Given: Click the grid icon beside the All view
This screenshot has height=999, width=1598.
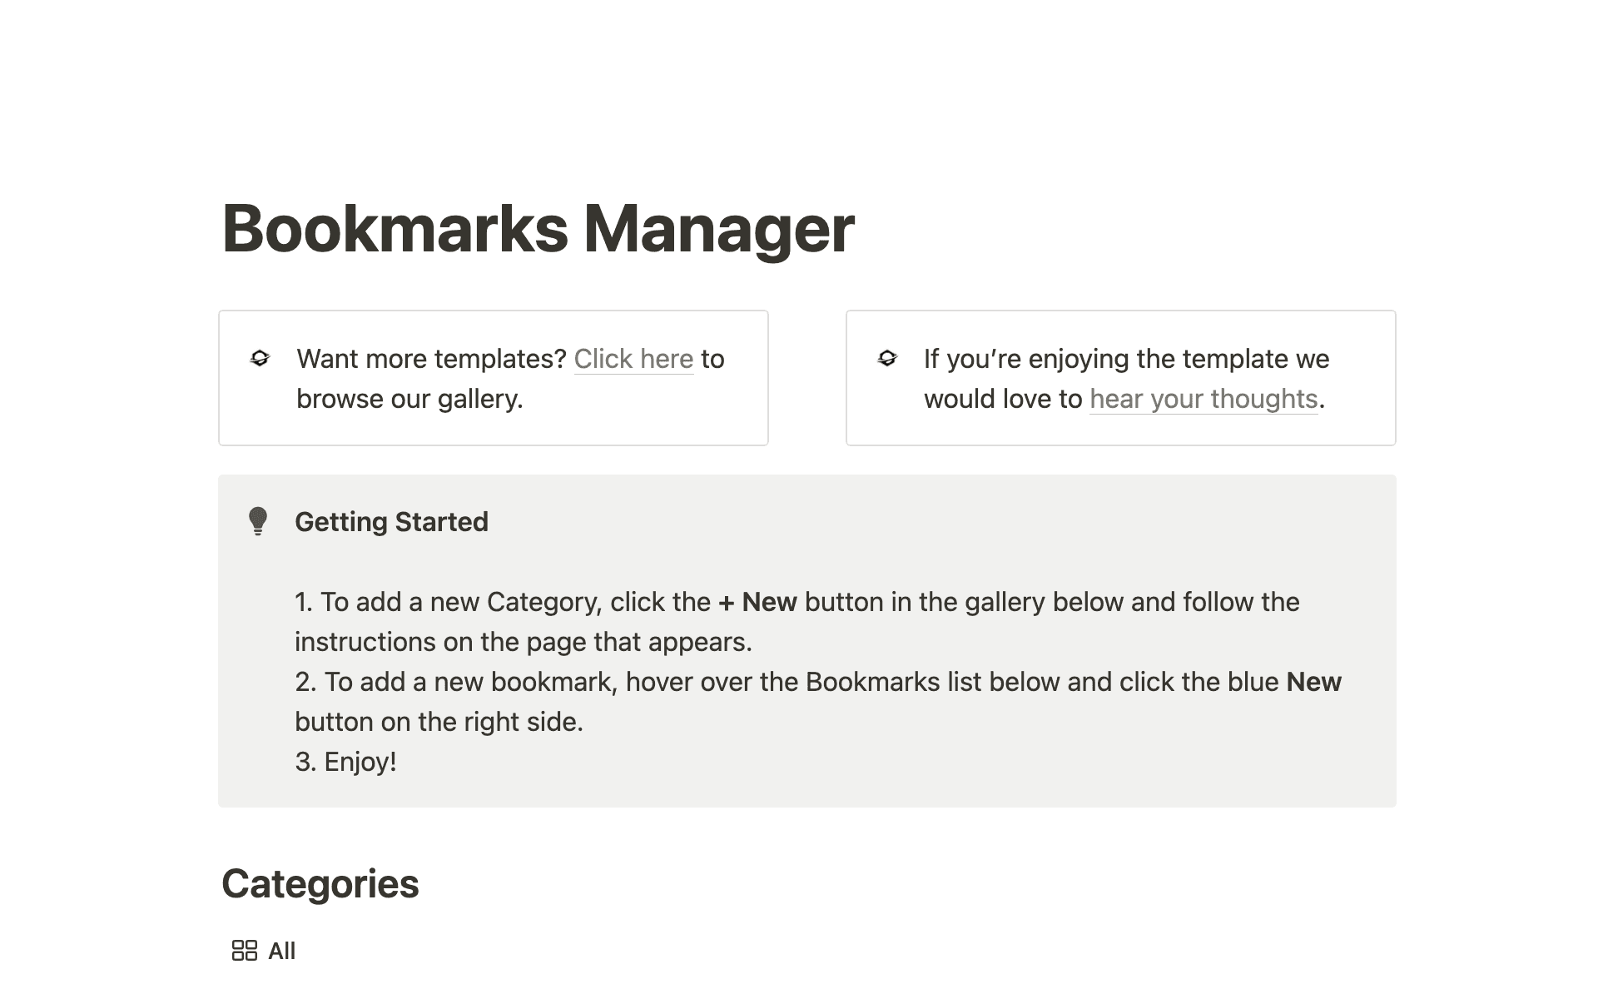Looking at the screenshot, I should coord(244,950).
